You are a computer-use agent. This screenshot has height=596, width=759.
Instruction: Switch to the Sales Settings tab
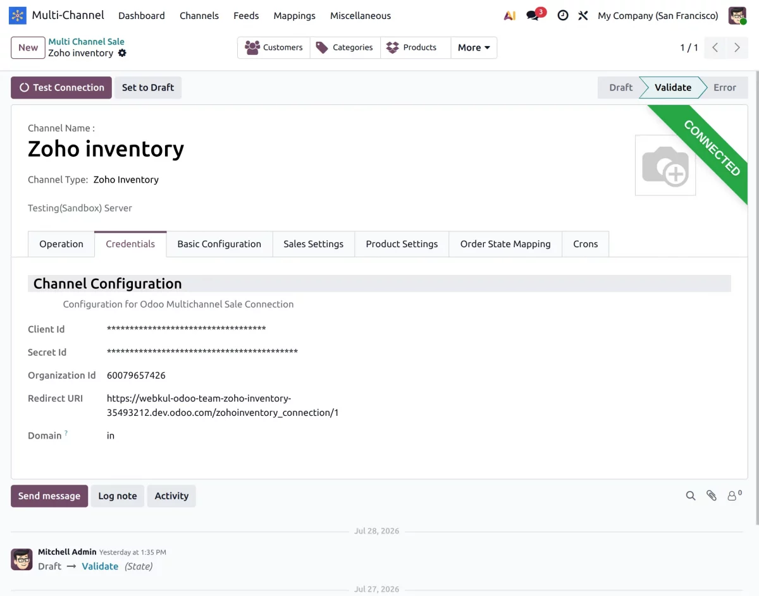pos(314,244)
